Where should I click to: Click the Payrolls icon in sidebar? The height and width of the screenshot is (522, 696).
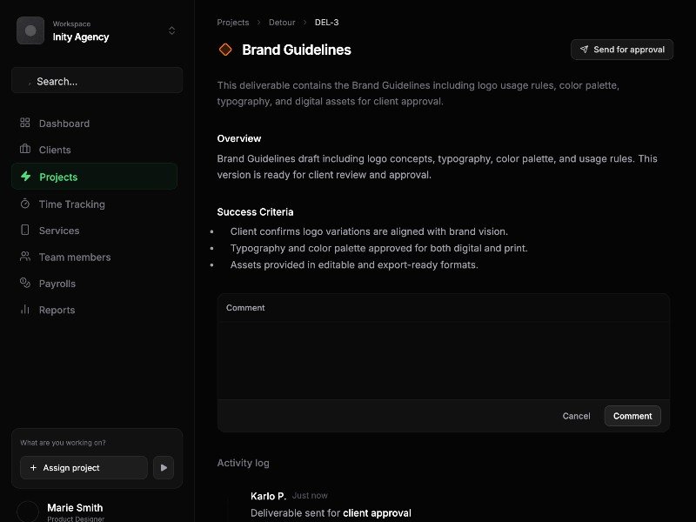click(25, 284)
